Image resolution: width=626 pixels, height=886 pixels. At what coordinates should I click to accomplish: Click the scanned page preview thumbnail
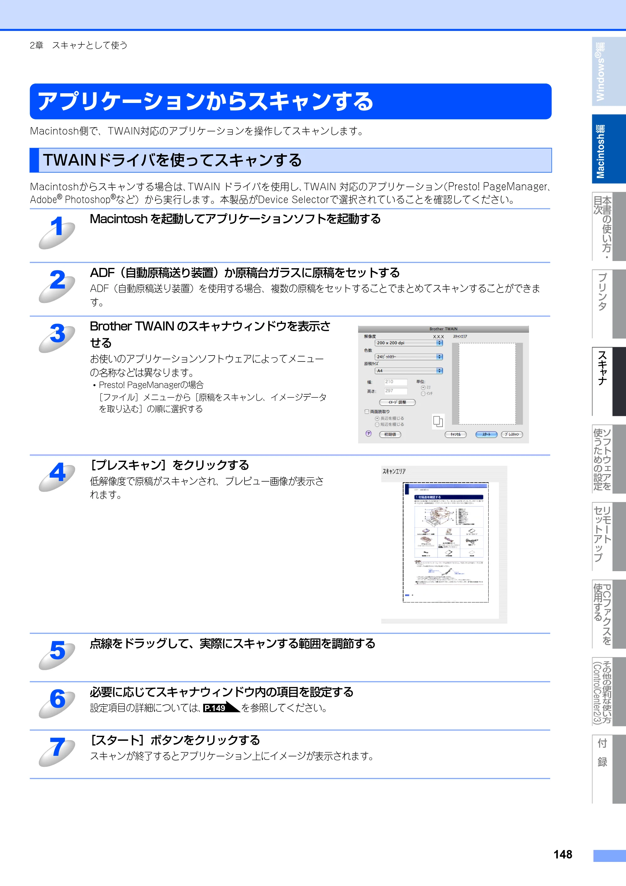tap(446, 542)
